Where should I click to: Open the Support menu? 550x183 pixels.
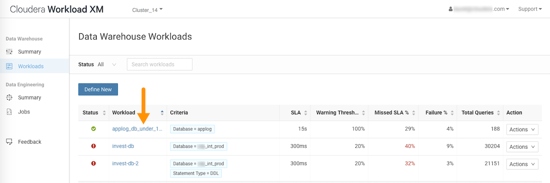tap(530, 9)
